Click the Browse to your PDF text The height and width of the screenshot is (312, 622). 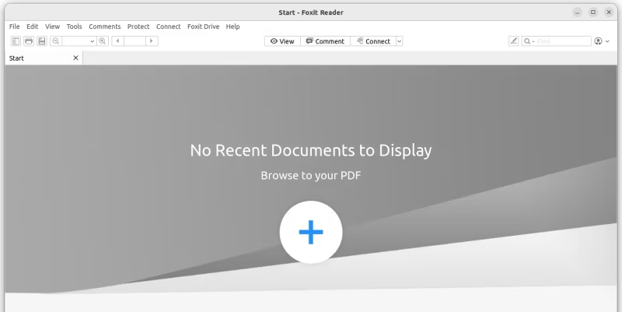[311, 175]
